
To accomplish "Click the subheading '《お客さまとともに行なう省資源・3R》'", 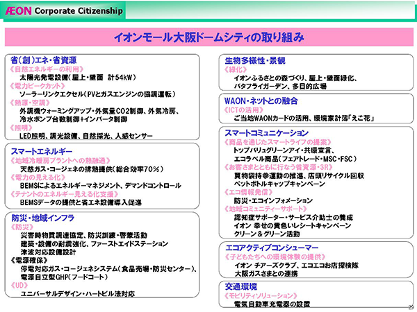I will pos(279,167).
